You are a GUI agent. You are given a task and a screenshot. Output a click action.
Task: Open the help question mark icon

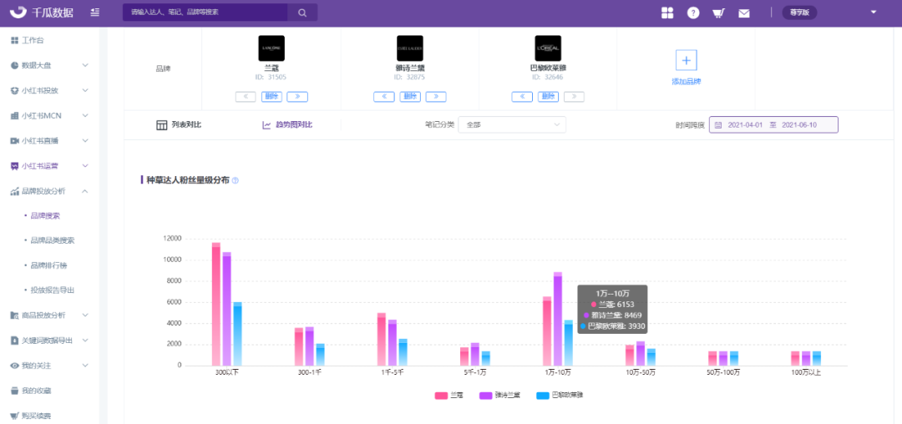pos(693,13)
